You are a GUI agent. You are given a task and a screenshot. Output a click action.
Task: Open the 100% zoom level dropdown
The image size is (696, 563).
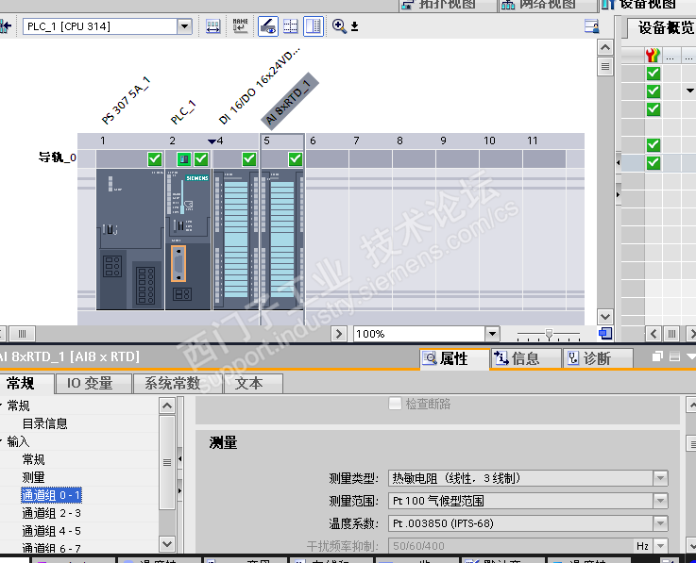point(492,333)
